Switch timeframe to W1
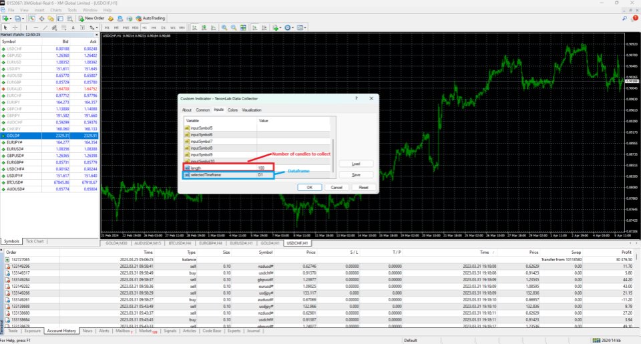Viewport: 641px width, 344px height. pyautogui.click(x=172, y=28)
